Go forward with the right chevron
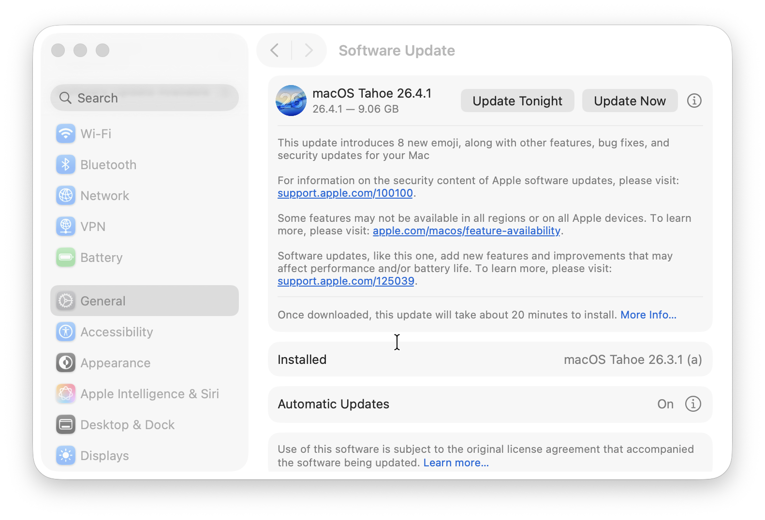The height and width of the screenshot is (520, 765). [309, 50]
